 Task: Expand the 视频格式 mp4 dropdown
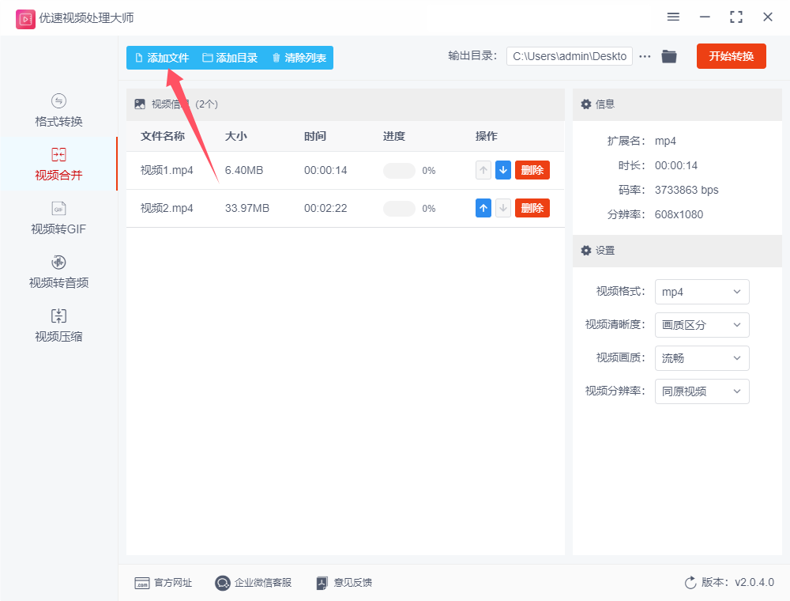click(x=702, y=292)
